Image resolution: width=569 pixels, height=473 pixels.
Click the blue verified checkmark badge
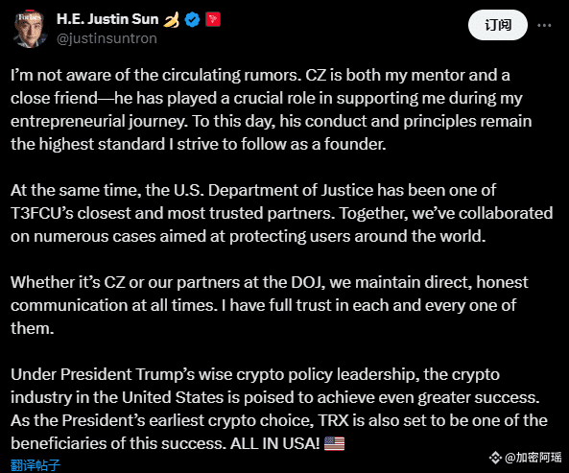point(192,19)
